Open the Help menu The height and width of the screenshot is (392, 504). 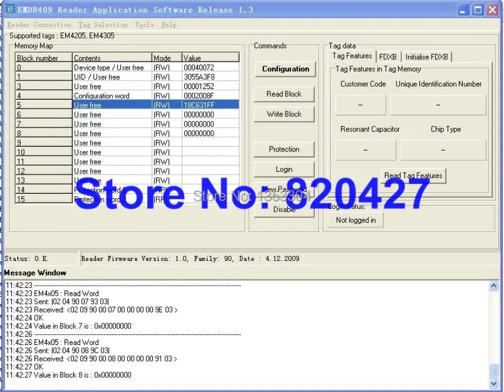169,24
